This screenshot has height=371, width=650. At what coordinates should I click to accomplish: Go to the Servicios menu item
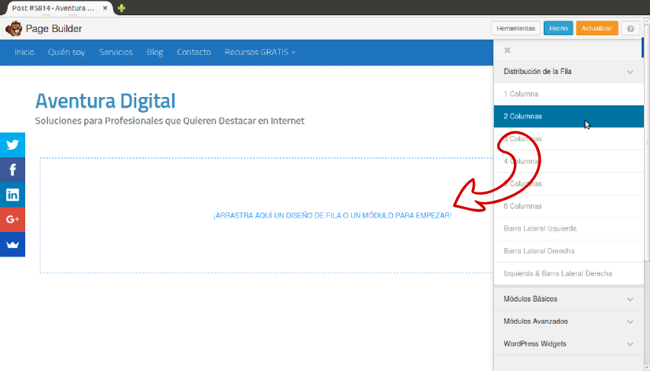[115, 53]
